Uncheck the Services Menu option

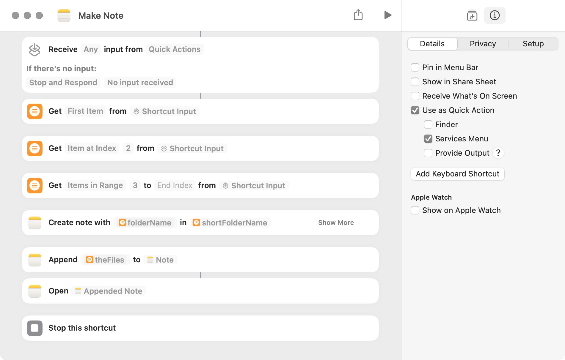coord(428,139)
